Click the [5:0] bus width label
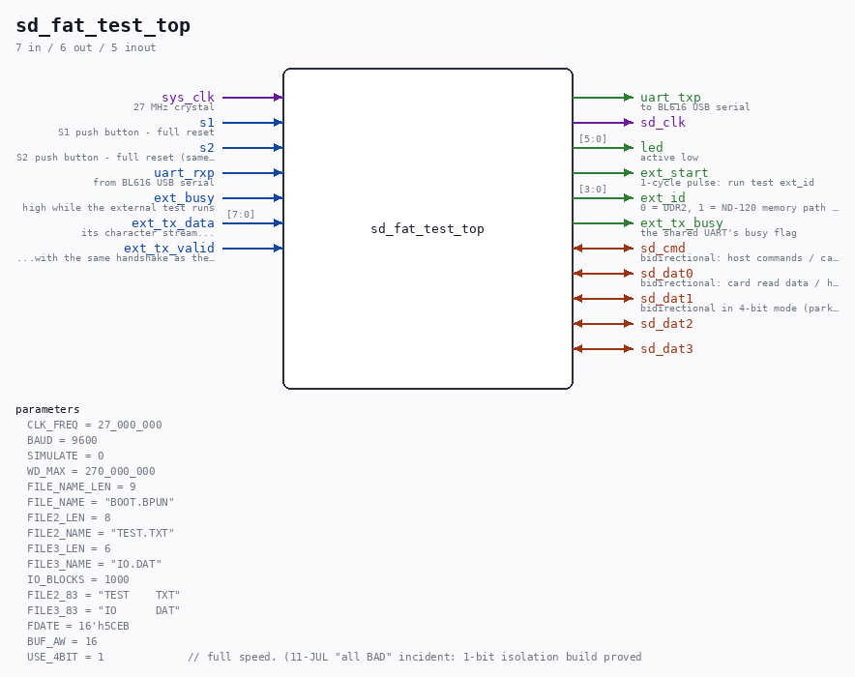 click(x=593, y=139)
